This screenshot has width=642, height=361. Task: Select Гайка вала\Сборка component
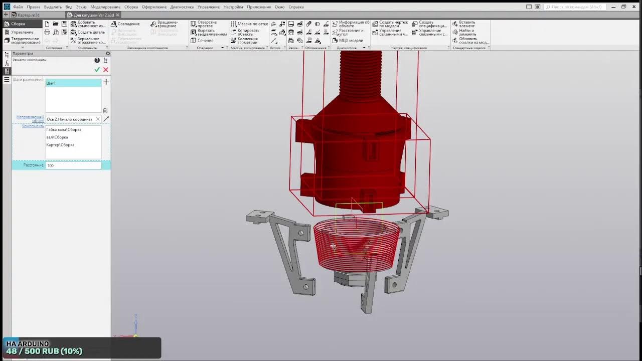64,129
